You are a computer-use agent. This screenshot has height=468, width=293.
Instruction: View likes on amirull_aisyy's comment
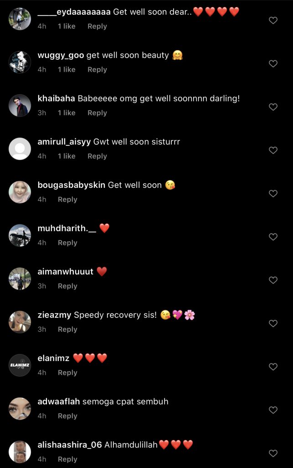pyautogui.click(x=67, y=156)
